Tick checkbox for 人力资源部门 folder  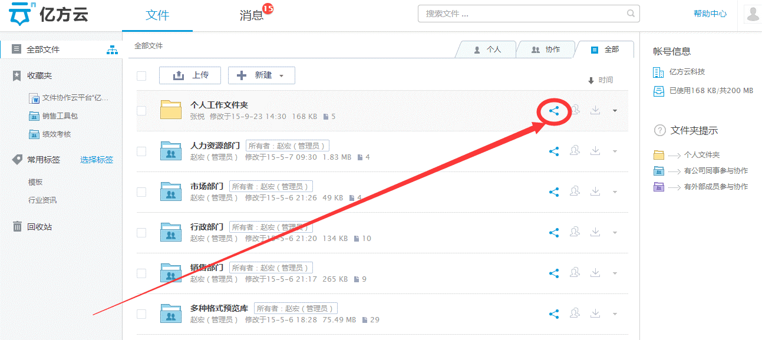coord(141,151)
